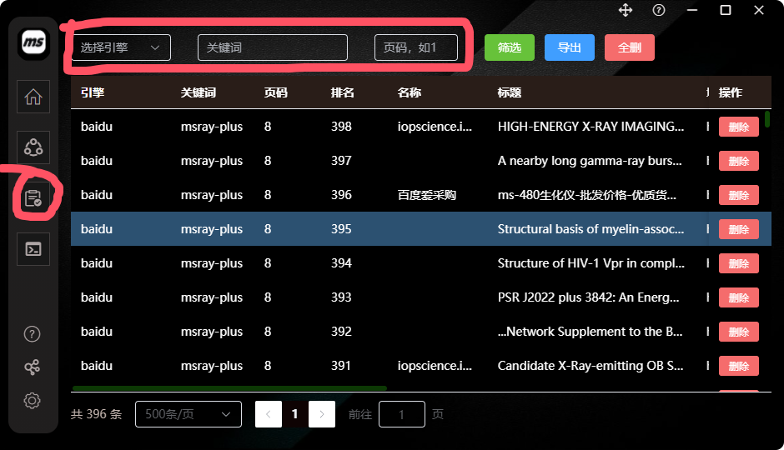Screen dimensions: 784x450
Task: Click the red 全删 delete all button
Action: point(630,47)
